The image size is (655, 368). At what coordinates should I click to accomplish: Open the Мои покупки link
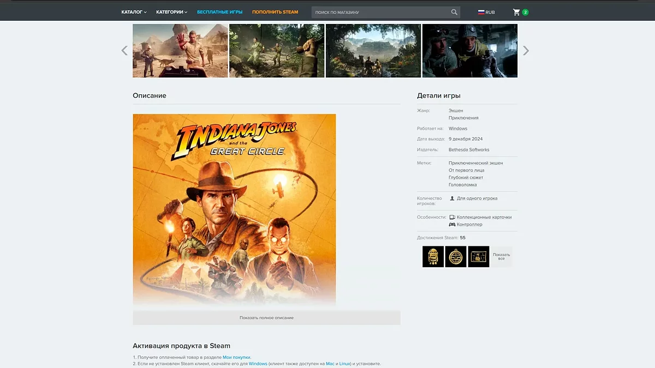(236, 357)
